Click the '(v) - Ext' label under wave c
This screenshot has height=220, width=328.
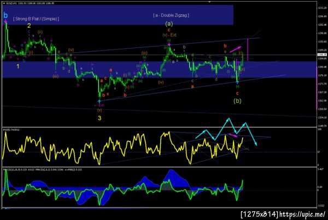169,35
